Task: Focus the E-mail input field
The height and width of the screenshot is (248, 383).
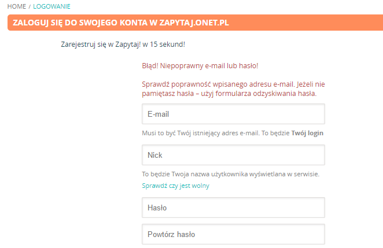Action: coord(233,114)
